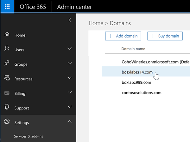Screen dimensions: 190x142
Task: Collapse the left navigation pane arrow
Action: tap(70, 20)
